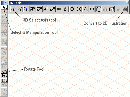130x97 pixels.
Task: Click camera icon to convert to 2D illustration
Action: click(x=125, y=9)
